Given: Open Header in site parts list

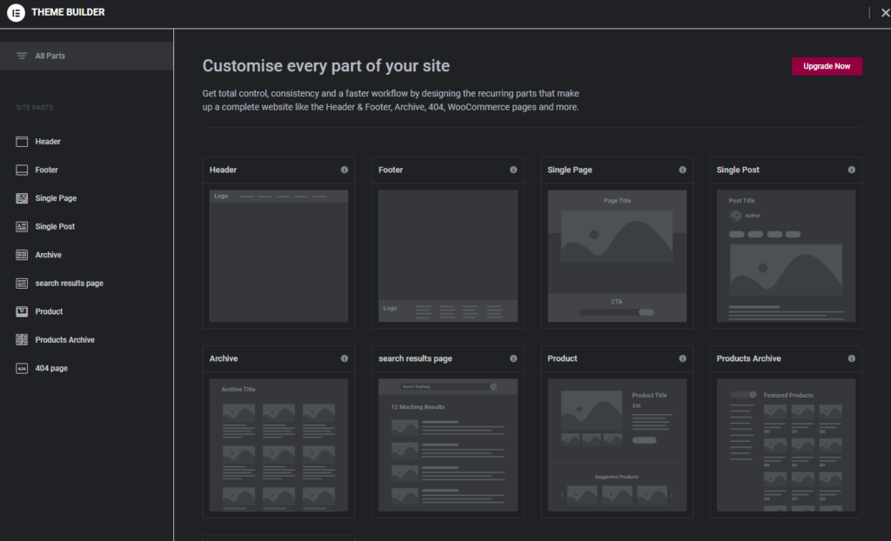Looking at the screenshot, I should pos(48,142).
